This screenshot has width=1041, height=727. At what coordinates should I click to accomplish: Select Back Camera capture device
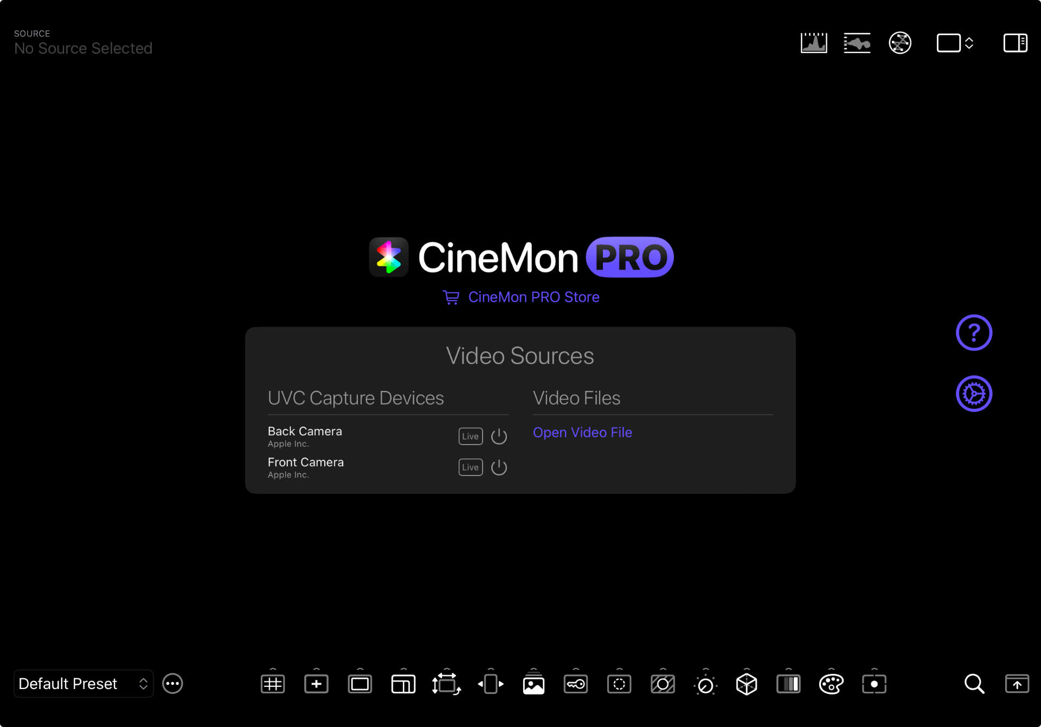305,432
